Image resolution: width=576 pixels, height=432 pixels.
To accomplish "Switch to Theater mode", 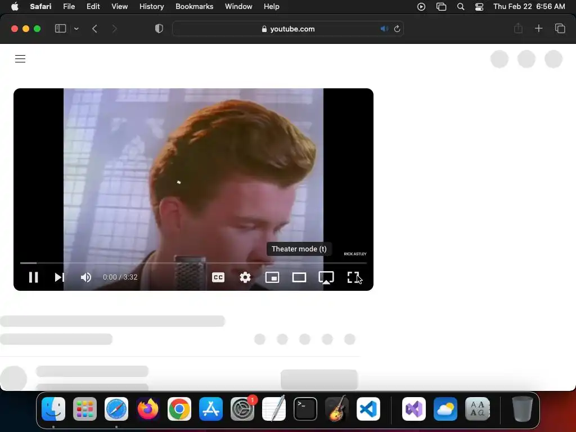I will tap(299, 277).
